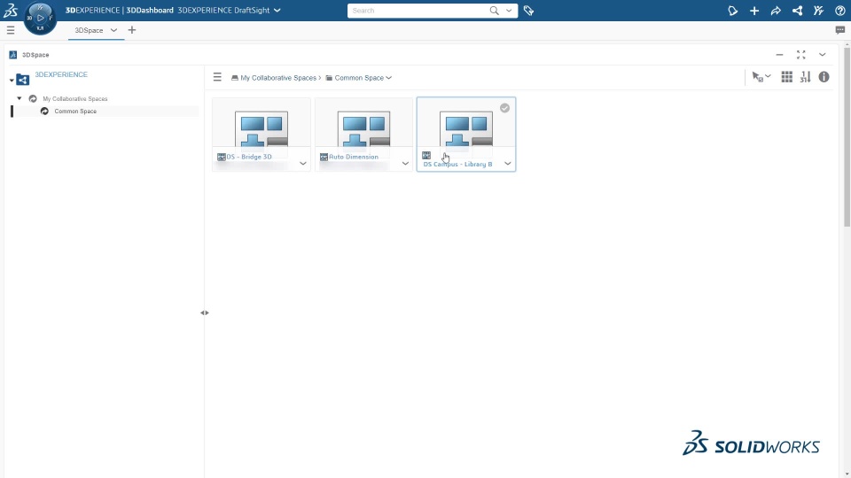Screen dimensions: 851x478
Task: Toggle the DS Campus - Library B checkmark
Action: point(504,108)
